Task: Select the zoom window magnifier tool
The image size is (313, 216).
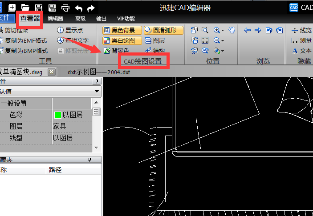Action: (205, 30)
